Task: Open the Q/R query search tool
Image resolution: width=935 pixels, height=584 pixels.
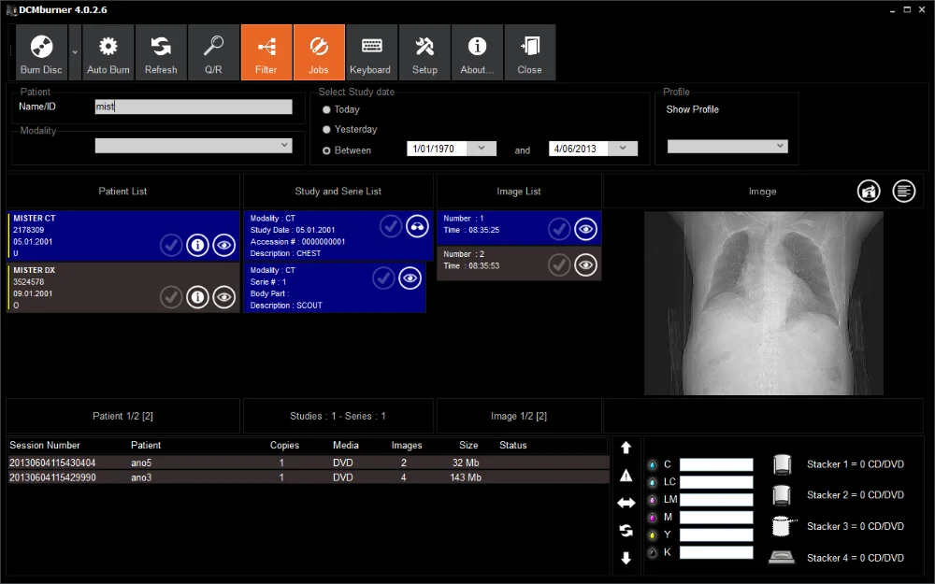Action: (x=213, y=52)
